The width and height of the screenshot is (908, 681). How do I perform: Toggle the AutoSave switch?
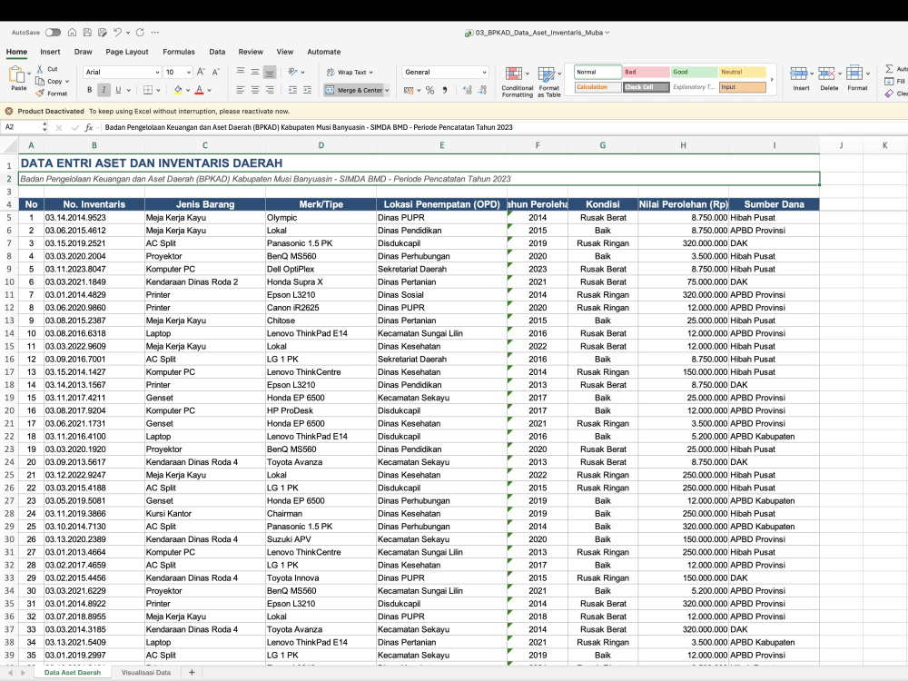click(54, 33)
